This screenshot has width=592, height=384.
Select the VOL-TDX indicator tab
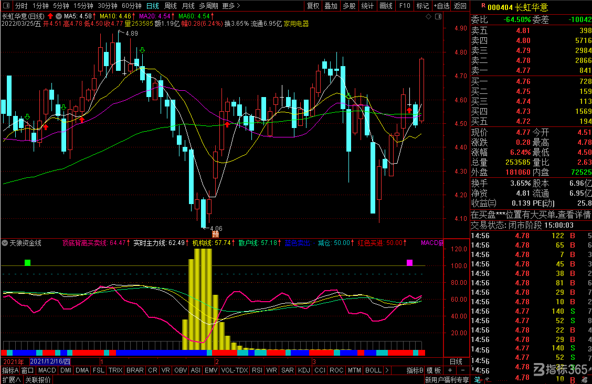(x=235, y=370)
